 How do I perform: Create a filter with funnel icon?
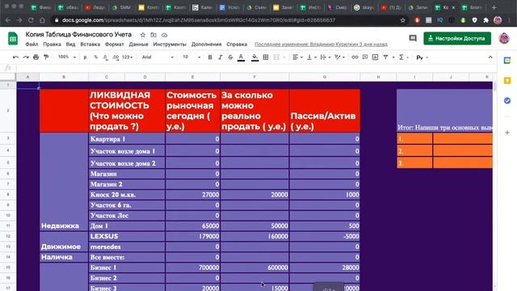[x=385, y=57]
